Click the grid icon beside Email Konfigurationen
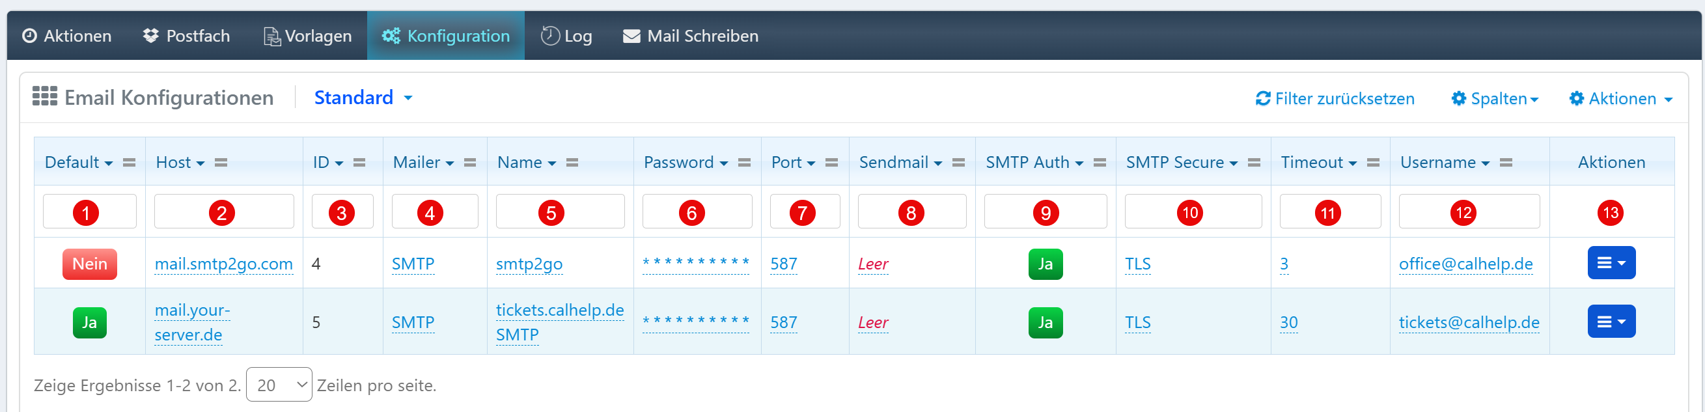The image size is (1705, 412). 45,96
